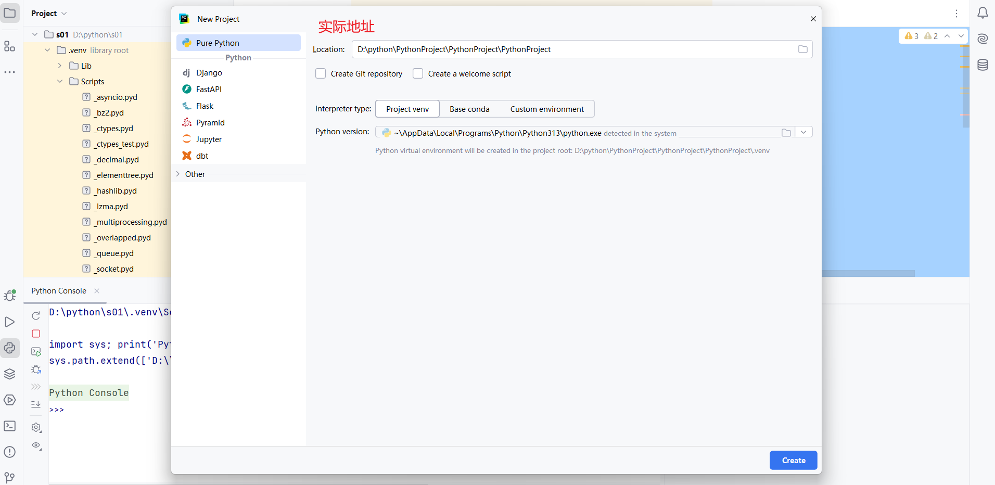
Task: Enable Create Git repository checkbox
Action: click(x=321, y=73)
